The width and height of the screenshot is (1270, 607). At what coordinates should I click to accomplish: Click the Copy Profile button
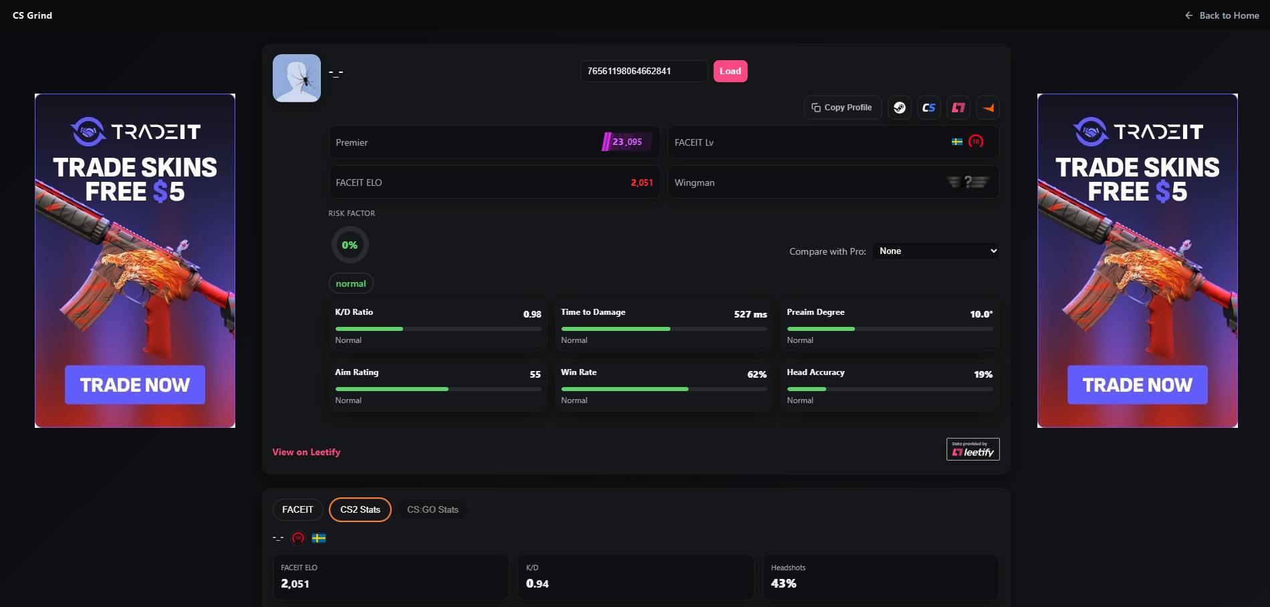842,108
